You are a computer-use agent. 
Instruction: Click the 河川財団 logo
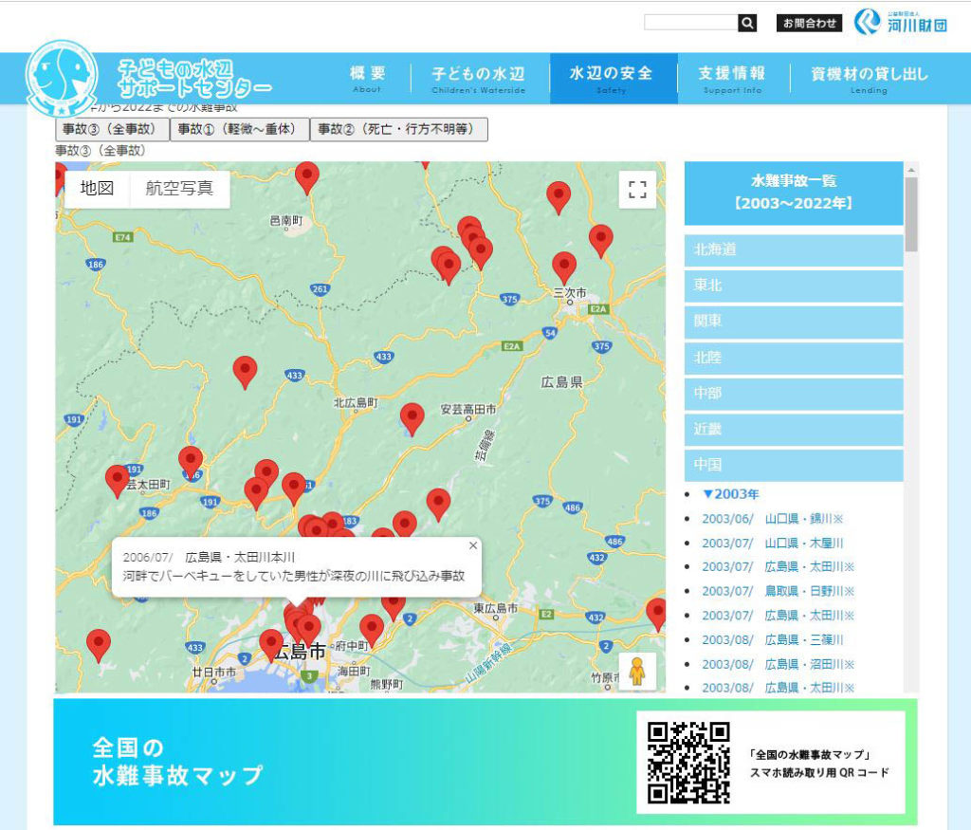click(901, 23)
